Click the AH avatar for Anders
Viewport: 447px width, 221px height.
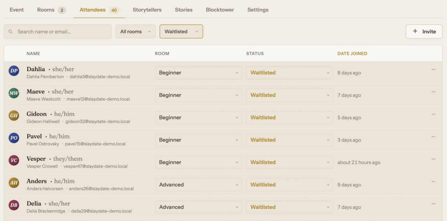14,183
